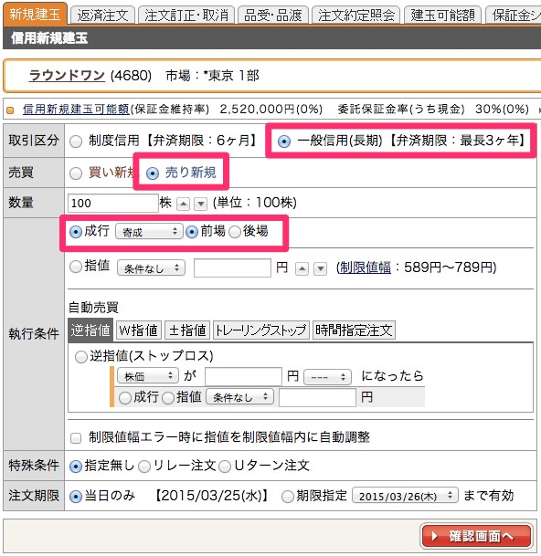
Task: Click the stop-loss trigger price field
Action: click(x=243, y=376)
